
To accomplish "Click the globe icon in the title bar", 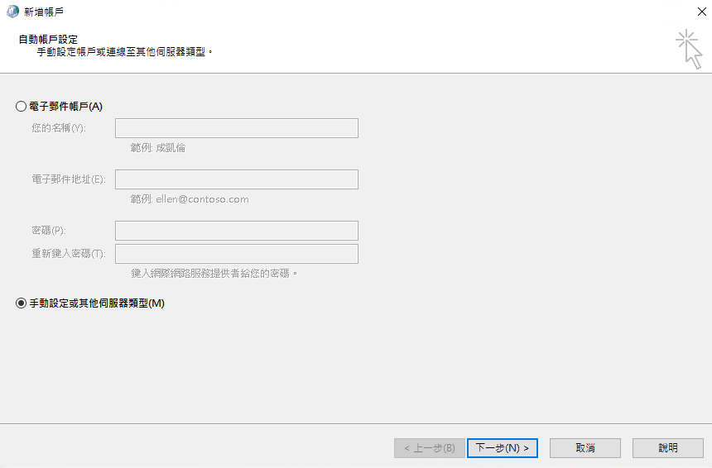I will (12, 12).
